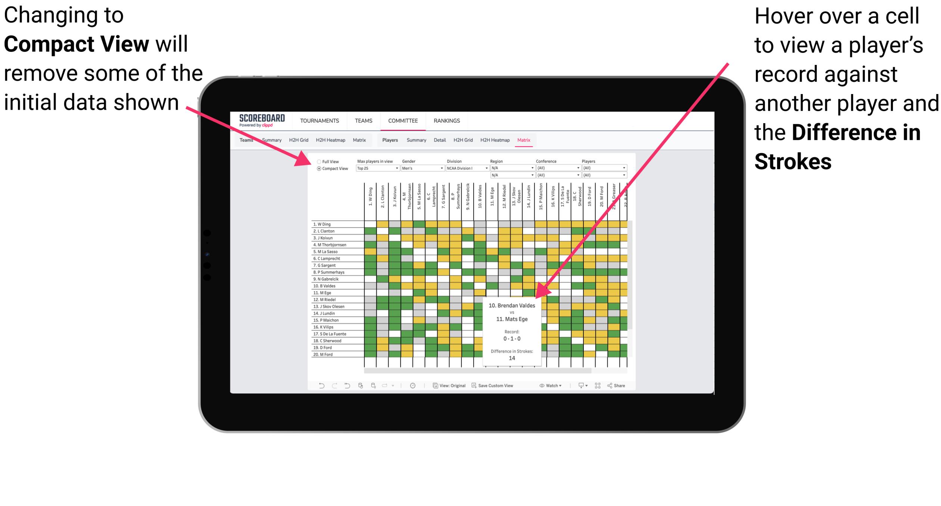941x506 pixels.
Task: Click the View Original icon
Action: pos(436,384)
